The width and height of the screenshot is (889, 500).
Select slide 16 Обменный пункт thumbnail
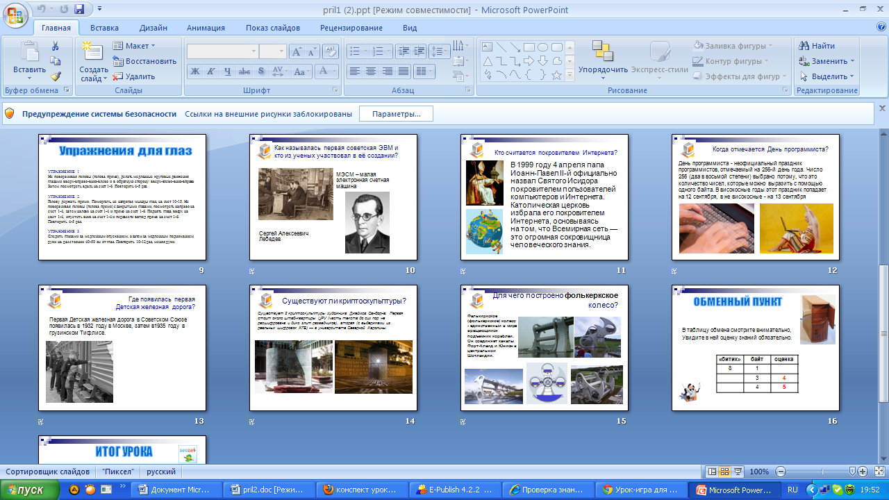tap(756, 348)
